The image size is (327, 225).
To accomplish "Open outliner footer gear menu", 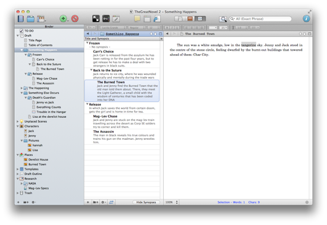I will 104,202.
